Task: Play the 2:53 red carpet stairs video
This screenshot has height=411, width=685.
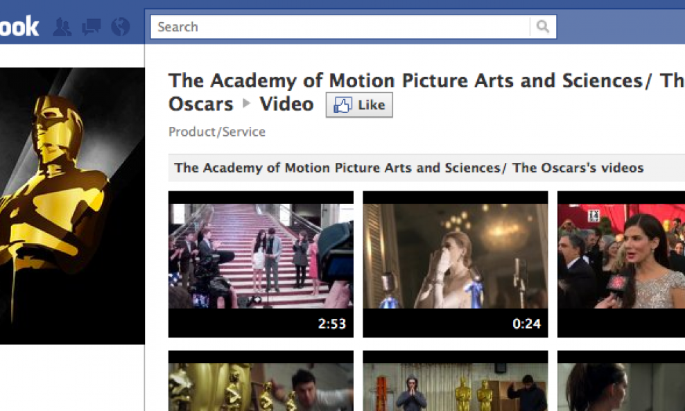Action: 261,264
